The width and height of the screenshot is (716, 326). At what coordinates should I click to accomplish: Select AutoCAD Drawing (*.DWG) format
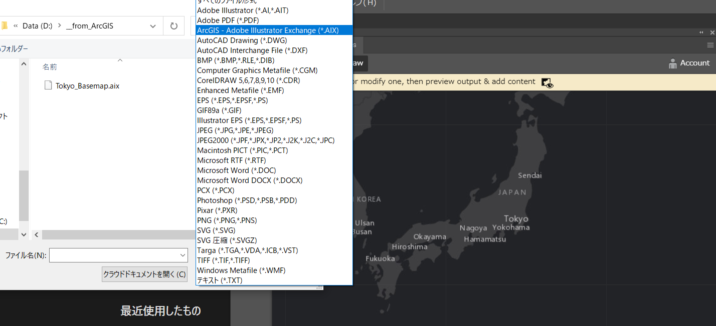coord(274,40)
